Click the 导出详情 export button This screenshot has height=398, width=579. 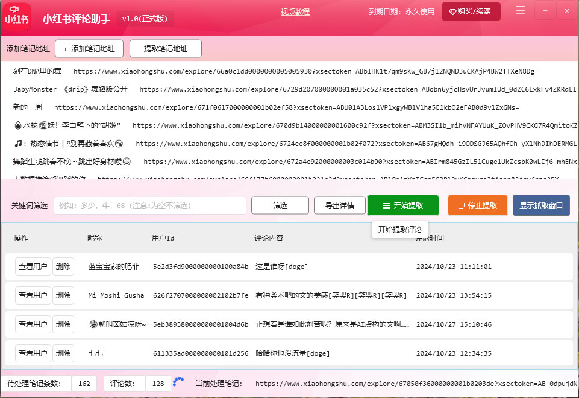tap(339, 206)
